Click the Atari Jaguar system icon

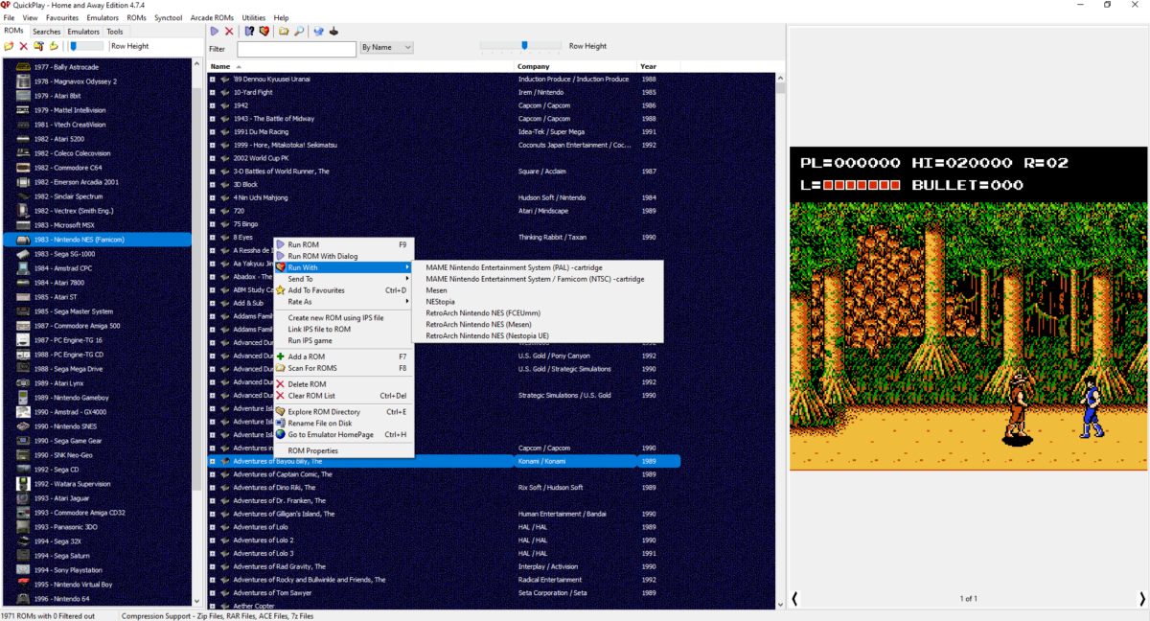23,498
